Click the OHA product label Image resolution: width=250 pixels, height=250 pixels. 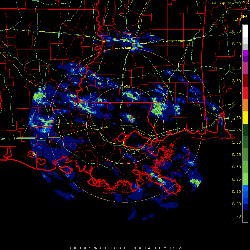(x=244, y=16)
